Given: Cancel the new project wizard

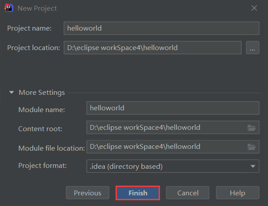Looking at the screenshot, I should (x=188, y=193).
